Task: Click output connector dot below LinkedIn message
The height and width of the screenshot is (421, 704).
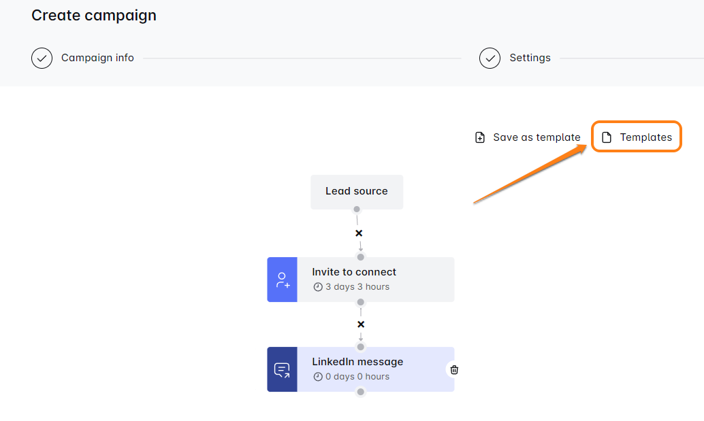Action: tap(361, 392)
